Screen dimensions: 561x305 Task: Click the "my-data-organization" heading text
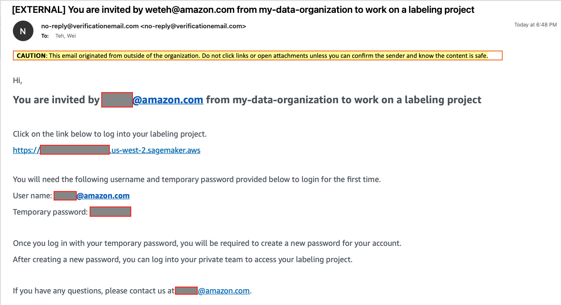285,100
